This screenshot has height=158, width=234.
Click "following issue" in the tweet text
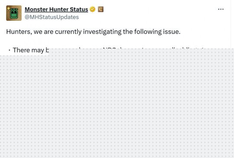pos(157,32)
